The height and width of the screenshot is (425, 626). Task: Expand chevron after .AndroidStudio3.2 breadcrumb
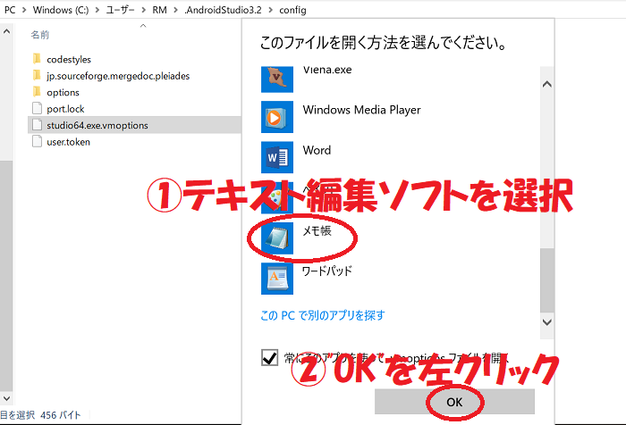[271, 10]
